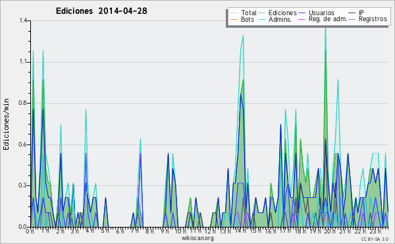Click the 1.1 y-axis tick label

[x=23, y=62]
